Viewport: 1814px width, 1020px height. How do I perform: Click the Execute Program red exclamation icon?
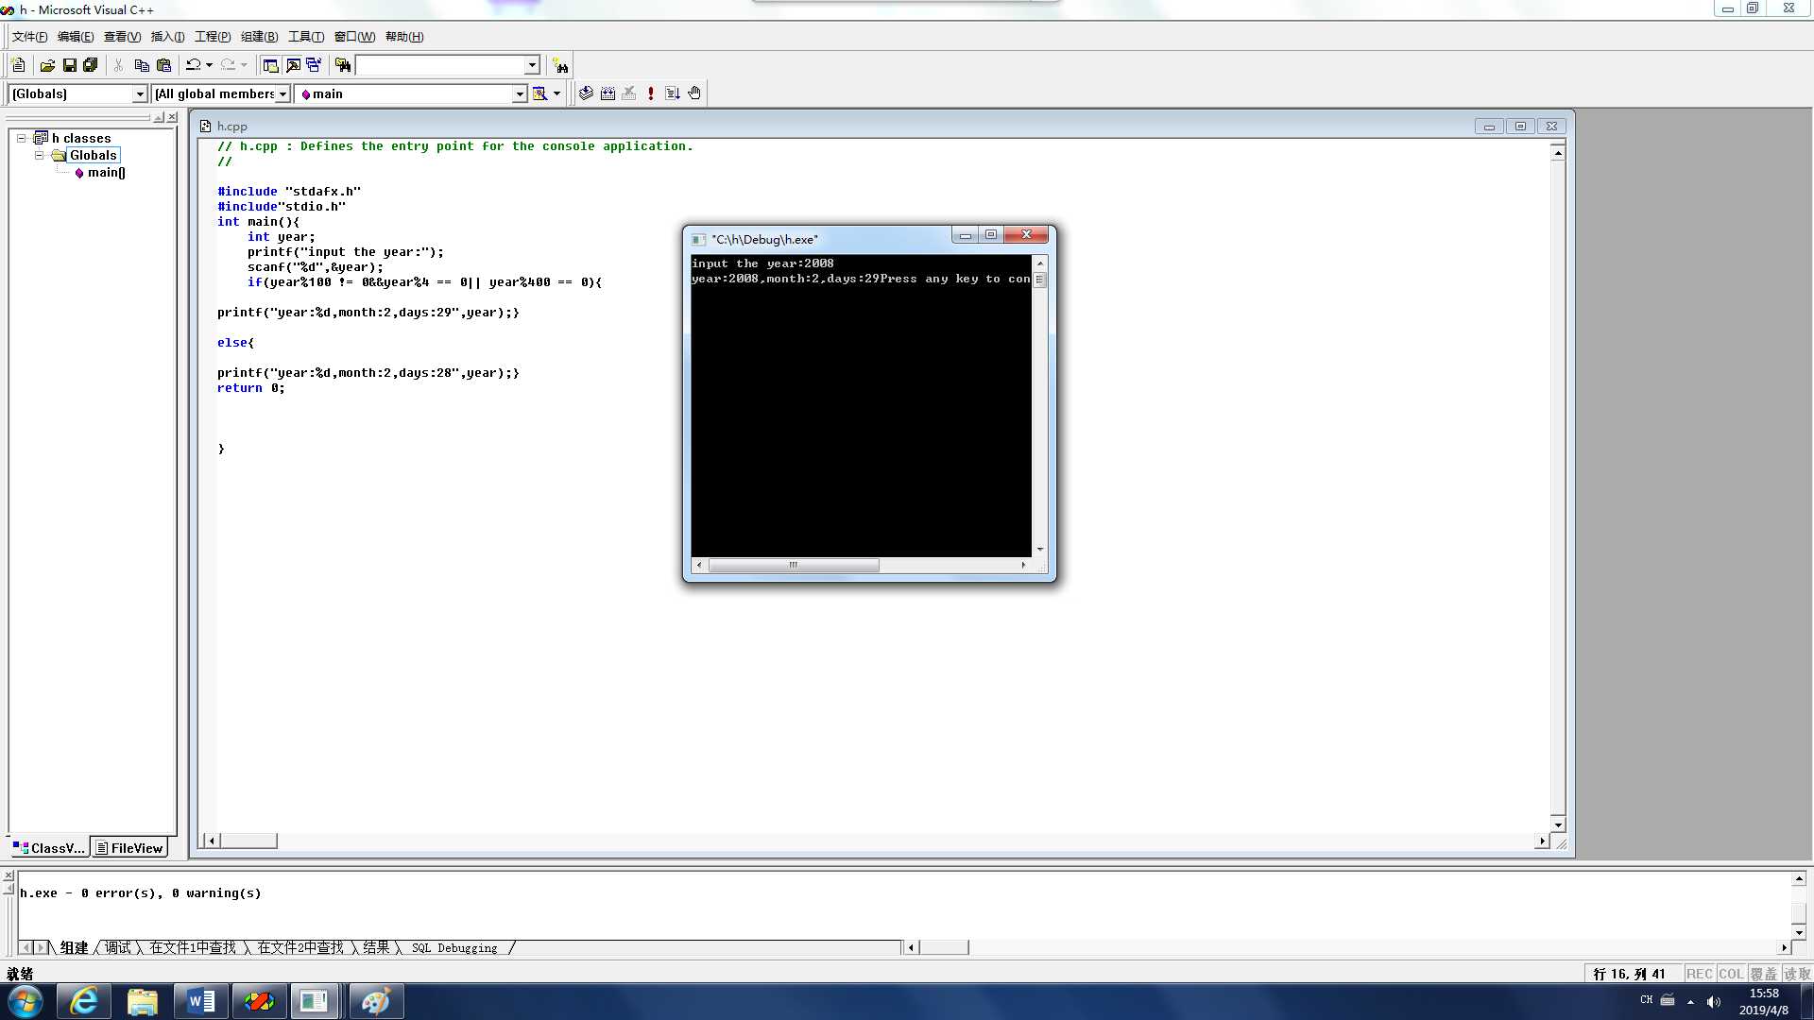coord(650,93)
